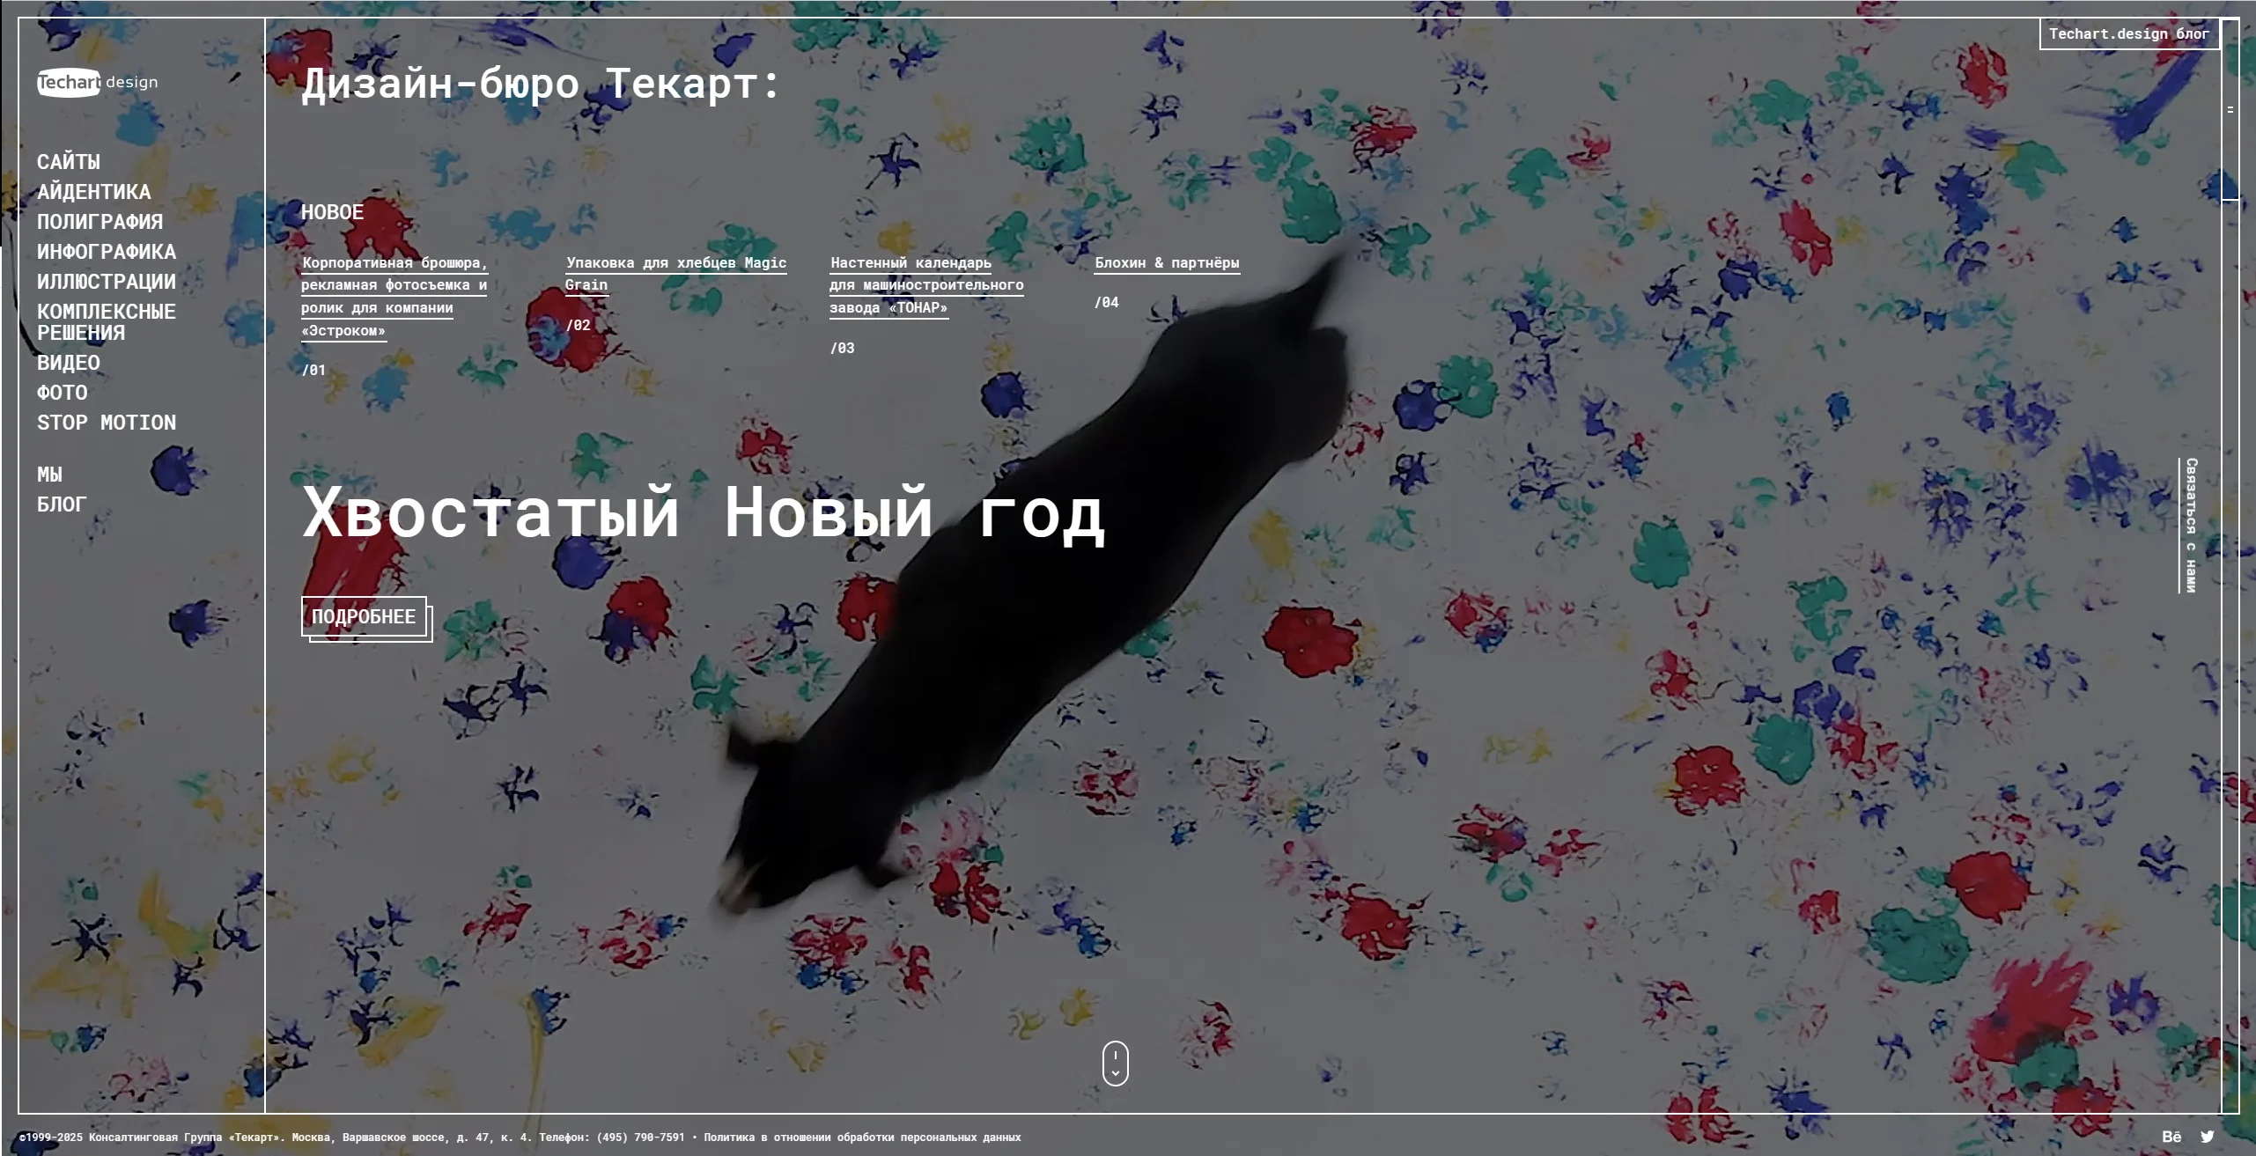
Task: Go to STOP MOTION section
Action: pos(106,423)
